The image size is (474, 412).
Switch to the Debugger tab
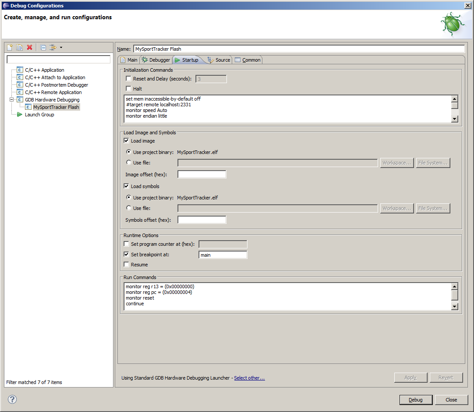pyautogui.click(x=156, y=60)
